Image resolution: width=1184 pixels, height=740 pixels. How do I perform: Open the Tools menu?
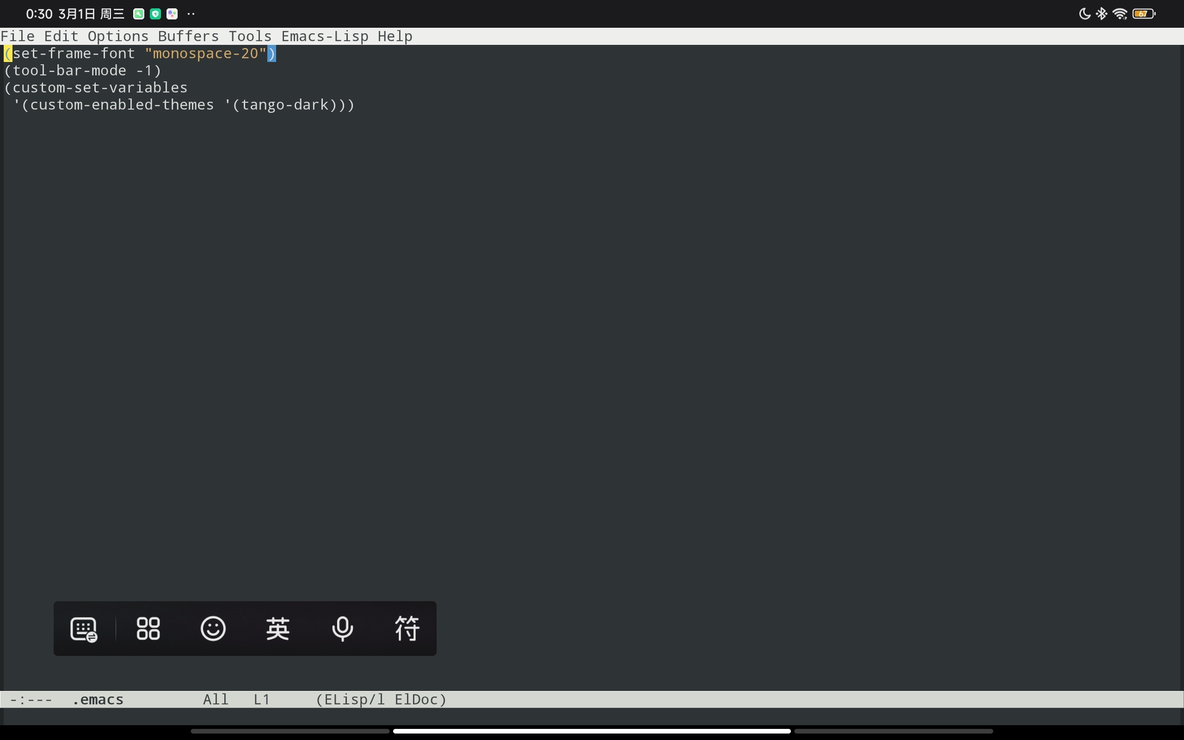click(250, 37)
